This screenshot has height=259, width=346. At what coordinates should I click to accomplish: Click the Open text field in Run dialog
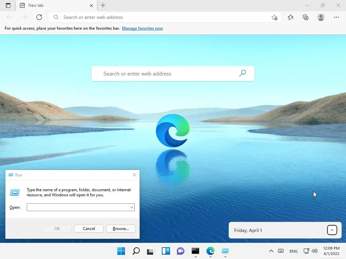(78, 207)
